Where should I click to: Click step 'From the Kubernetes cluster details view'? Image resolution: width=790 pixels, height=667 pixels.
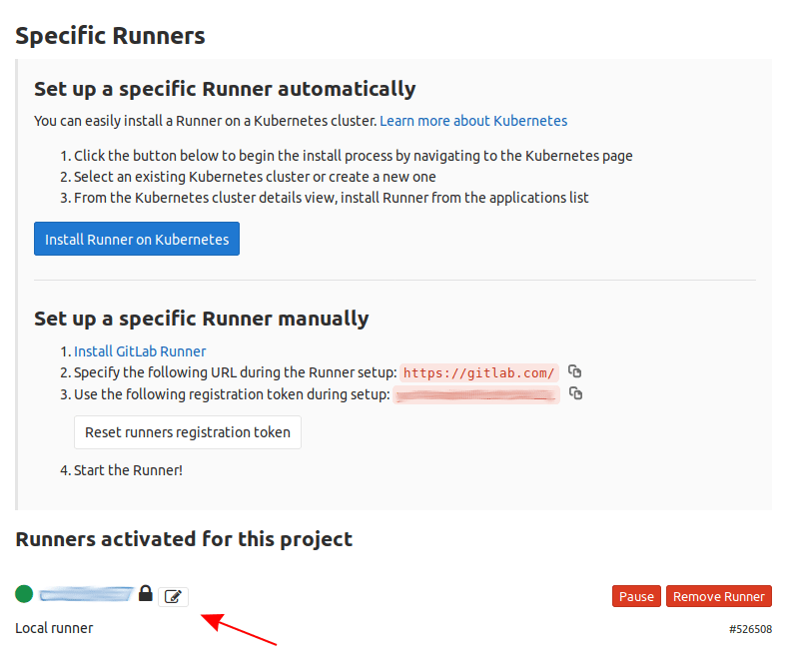point(331,198)
